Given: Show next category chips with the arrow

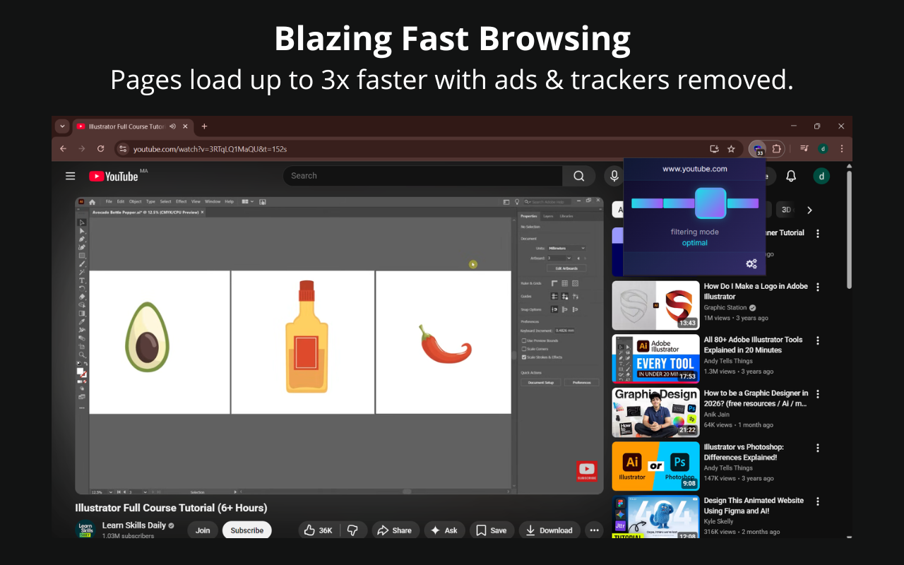Looking at the screenshot, I should [x=809, y=210].
